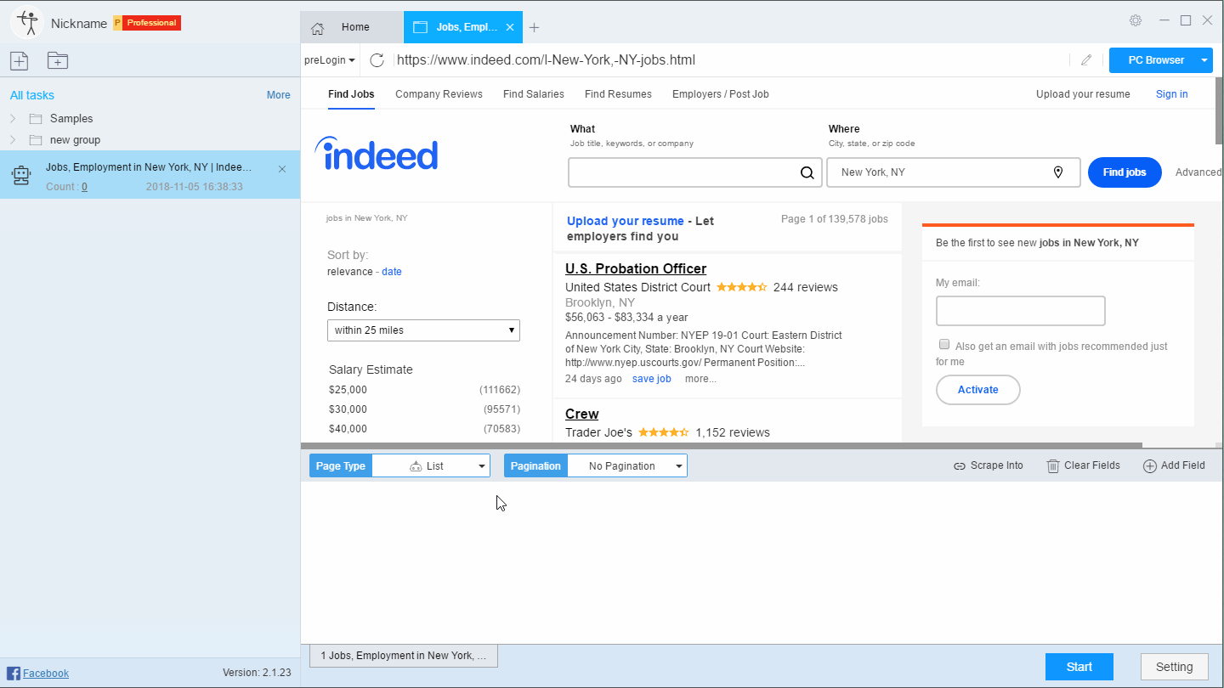Click the pencil edit URL icon
The width and height of the screenshot is (1224, 688).
pos(1086,60)
